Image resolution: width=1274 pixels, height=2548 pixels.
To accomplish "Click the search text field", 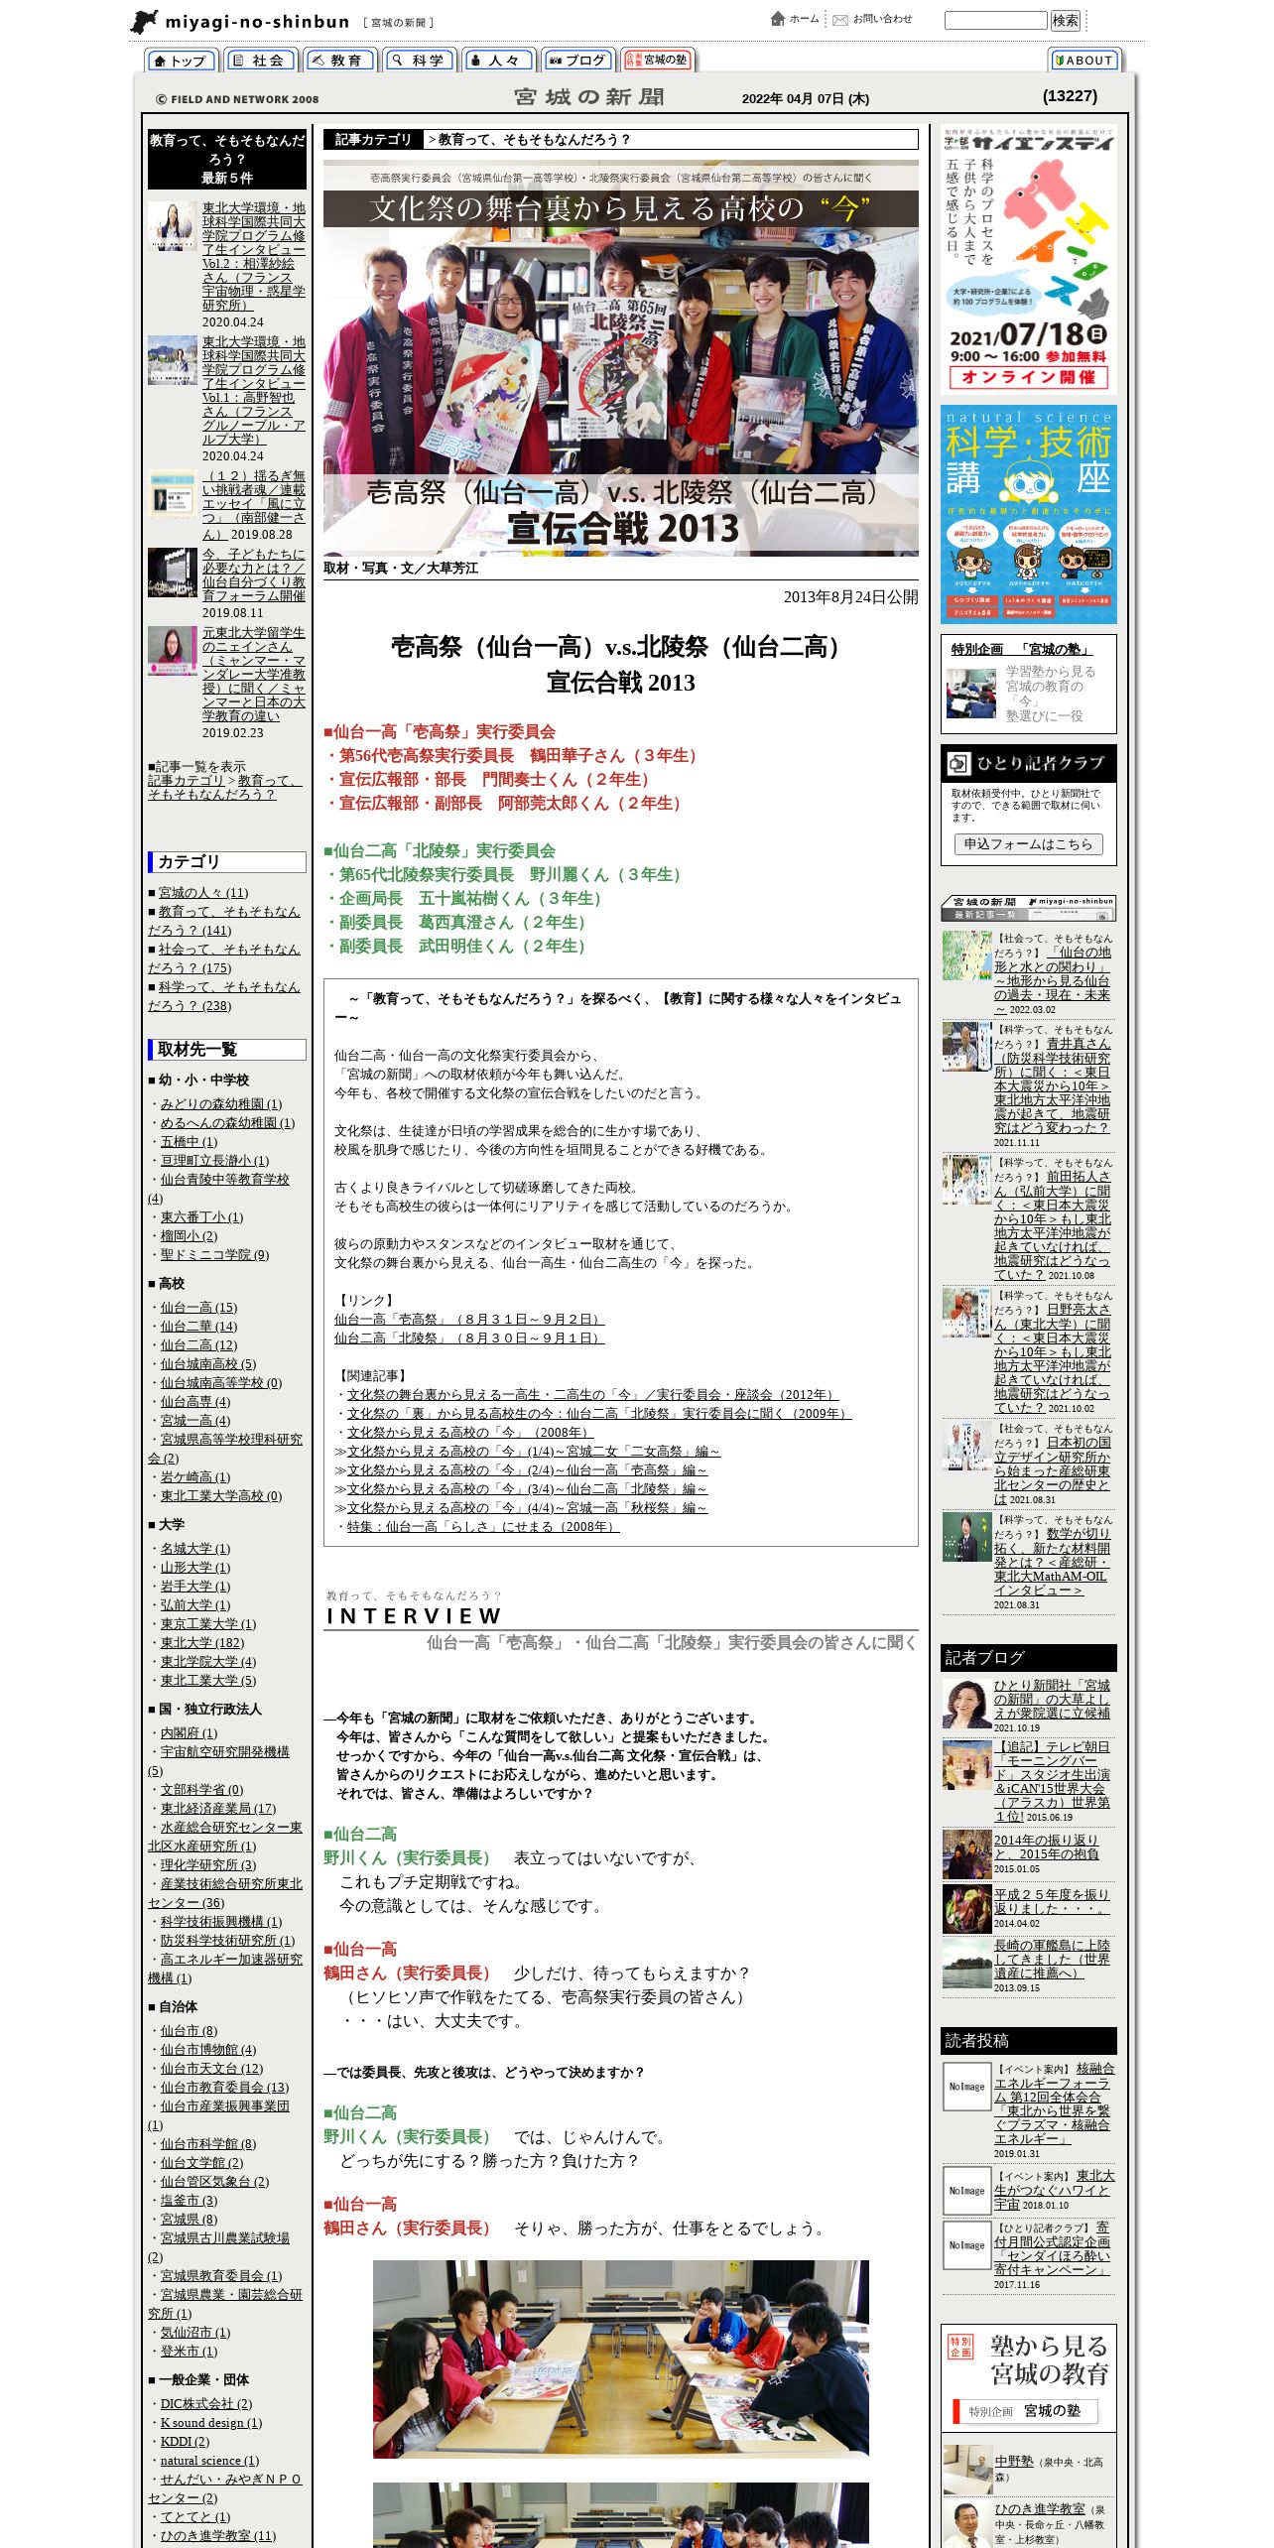I will click(995, 21).
